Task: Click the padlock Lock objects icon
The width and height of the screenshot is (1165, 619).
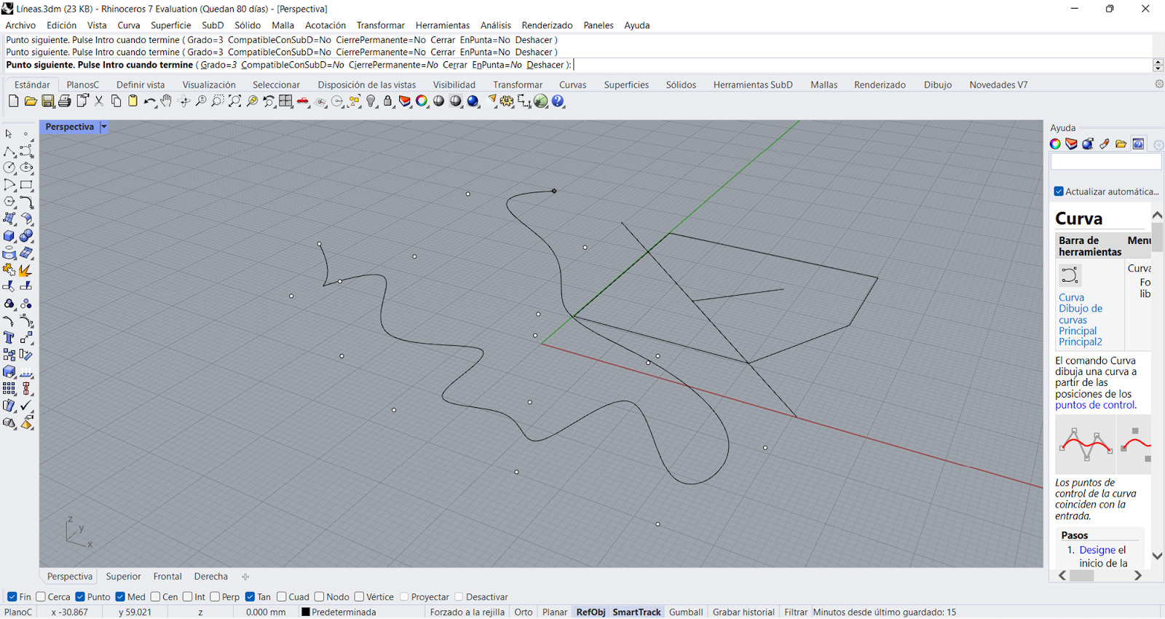Action: coord(388,101)
